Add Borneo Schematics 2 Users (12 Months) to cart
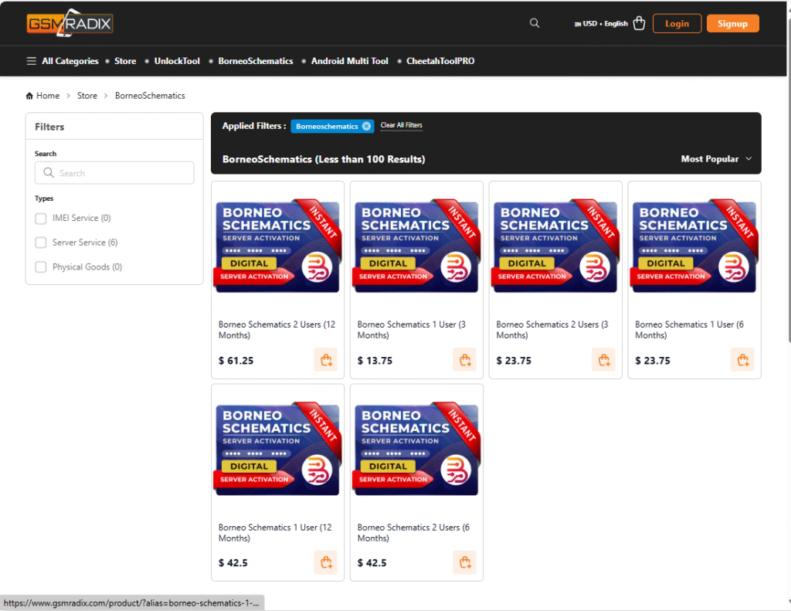 (x=325, y=360)
